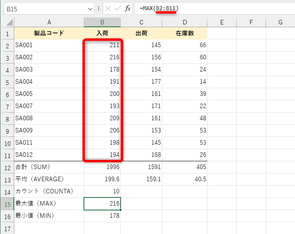Viewport: 295px width, 234px height.
Task: Click the カウント（COUNTA）label cell
Action: pos(49,191)
